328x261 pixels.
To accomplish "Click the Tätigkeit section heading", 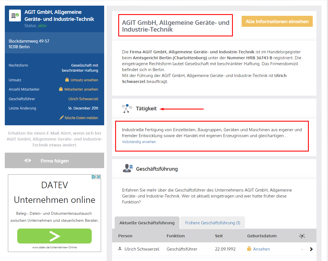I will tap(146, 109).
